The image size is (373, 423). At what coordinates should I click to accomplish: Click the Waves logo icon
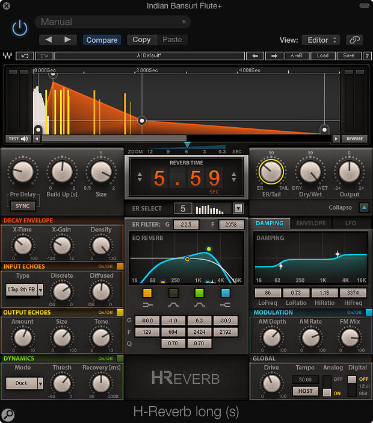pos(8,56)
